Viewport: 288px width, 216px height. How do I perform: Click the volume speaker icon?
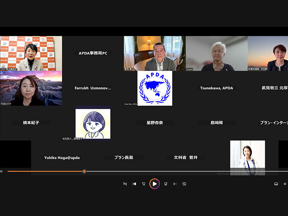(285, 184)
